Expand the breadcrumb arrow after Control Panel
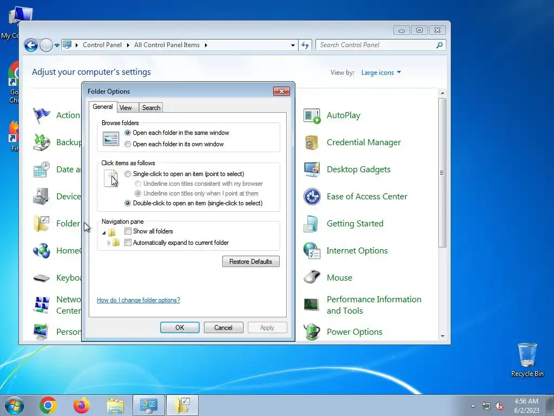 [128, 45]
